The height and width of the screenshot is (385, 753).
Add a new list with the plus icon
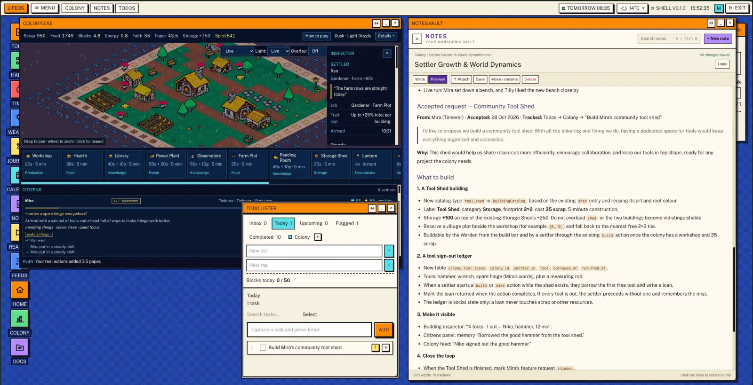389,251
